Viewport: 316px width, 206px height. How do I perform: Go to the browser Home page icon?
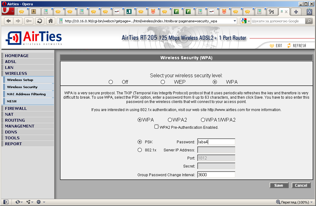50,21
